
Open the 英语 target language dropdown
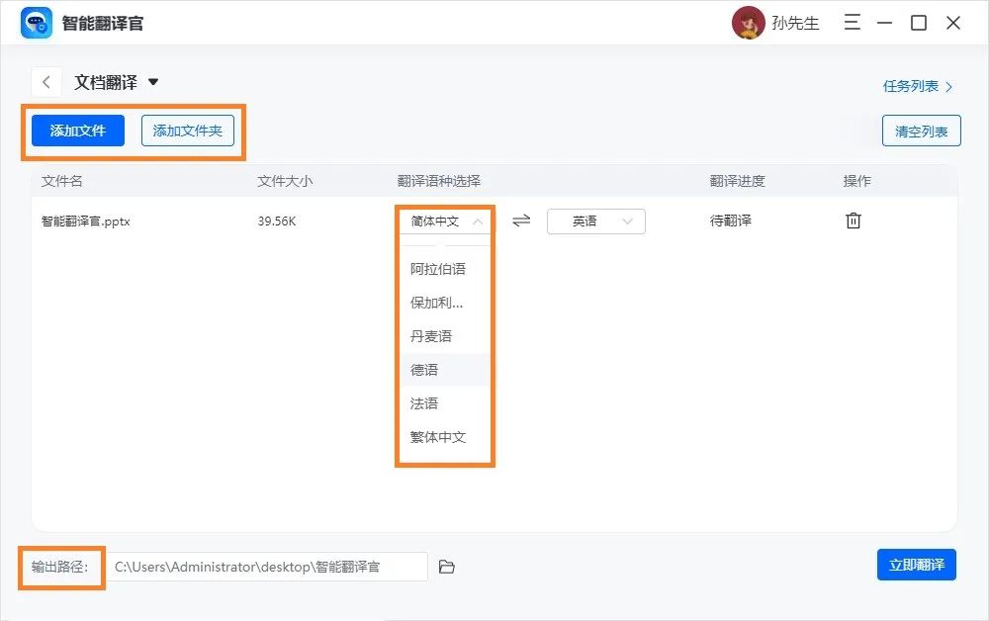pyautogui.click(x=595, y=221)
